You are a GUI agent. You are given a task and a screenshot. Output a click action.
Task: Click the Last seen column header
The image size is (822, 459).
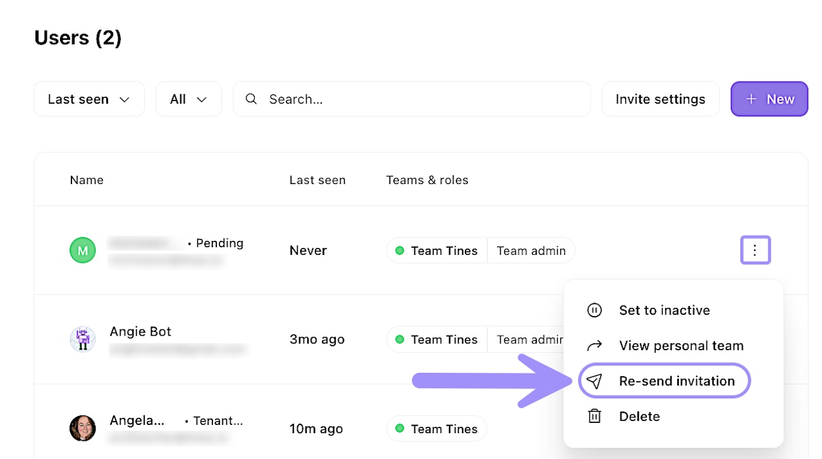(317, 180)
